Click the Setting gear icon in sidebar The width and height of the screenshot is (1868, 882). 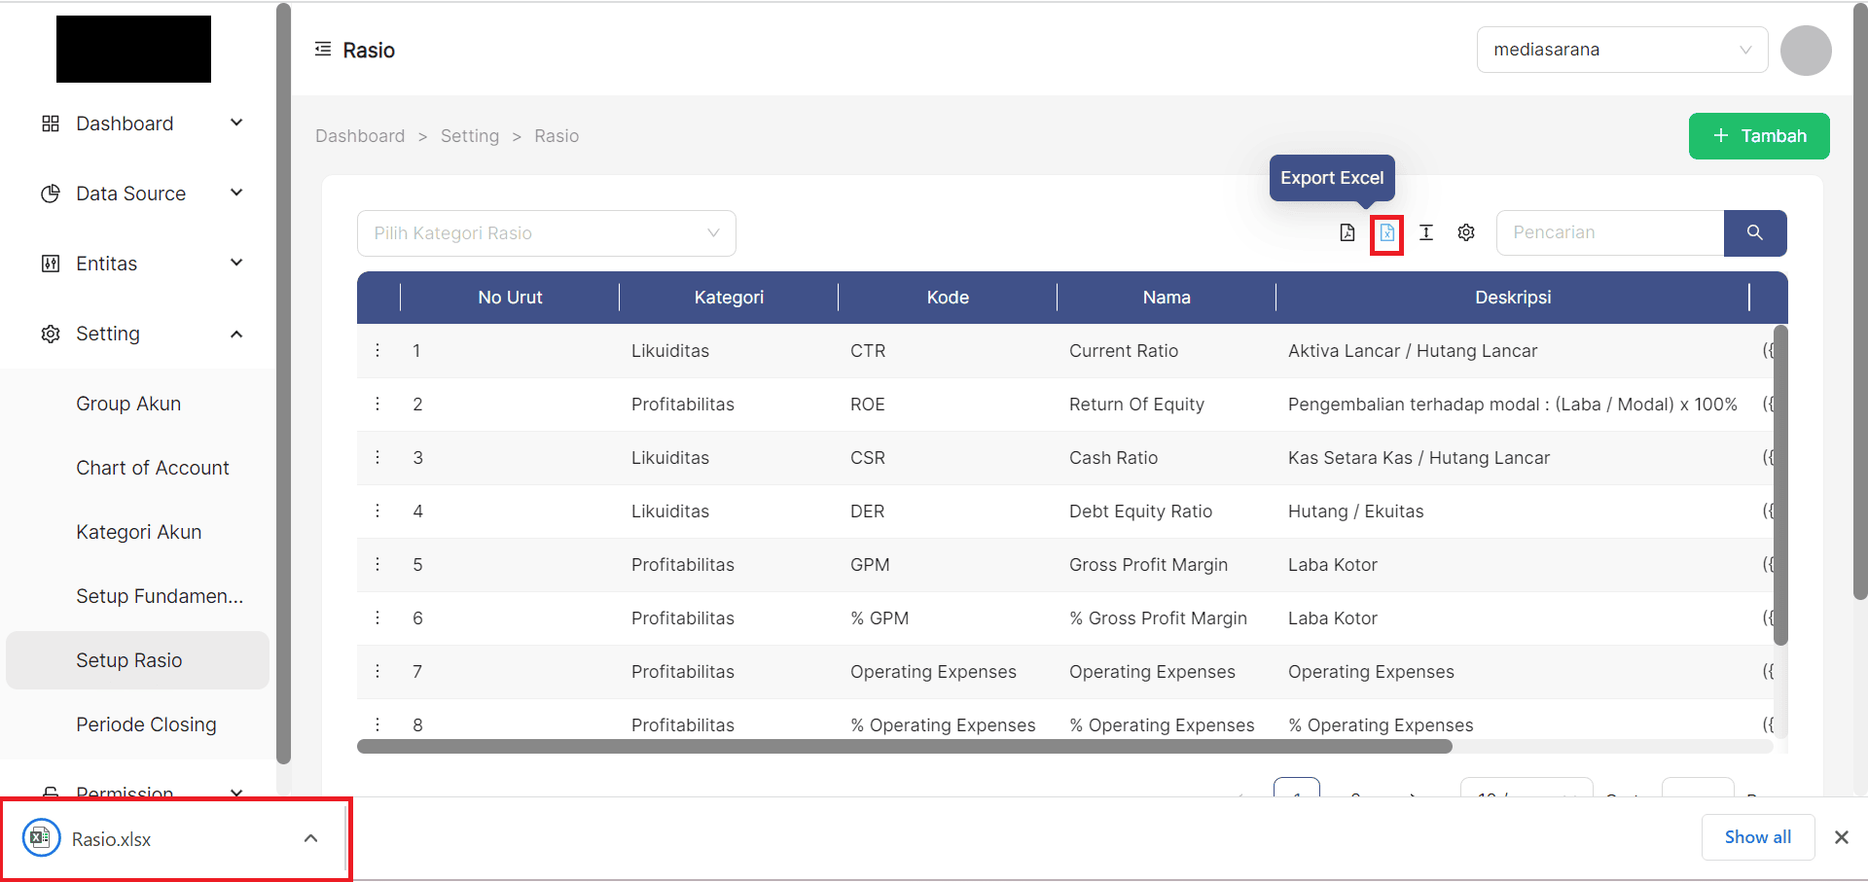point(50,334)
